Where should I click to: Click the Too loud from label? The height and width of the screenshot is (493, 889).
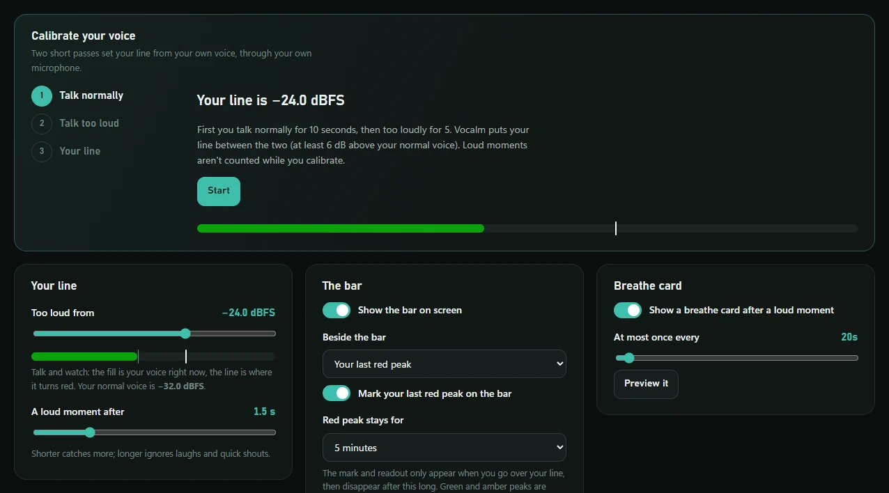63,313
